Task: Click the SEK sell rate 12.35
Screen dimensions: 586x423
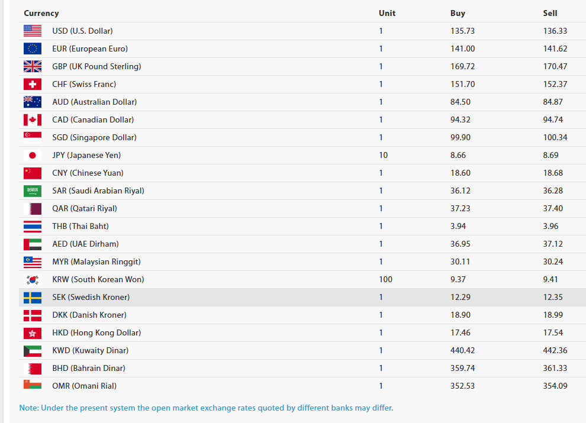Action: coord(552,297)
